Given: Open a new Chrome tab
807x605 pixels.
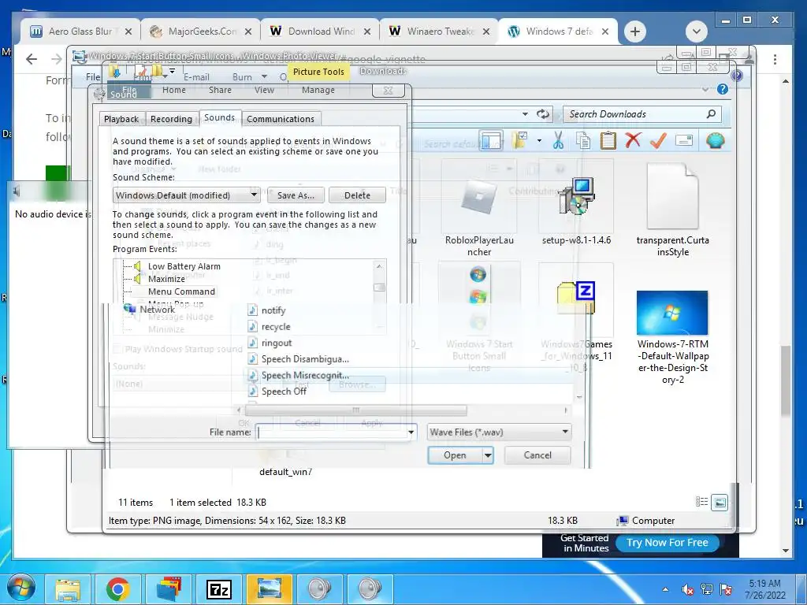Looking at the screenshot, I should pyautogui.click(x=635, y=32).
